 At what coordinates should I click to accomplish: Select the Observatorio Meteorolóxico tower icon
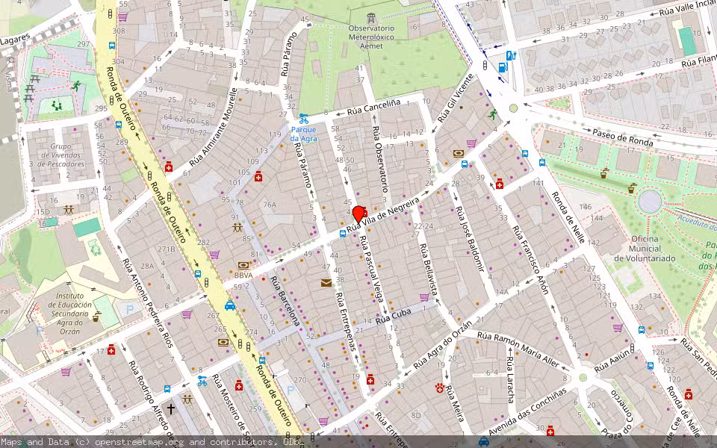tap(371, 19)
